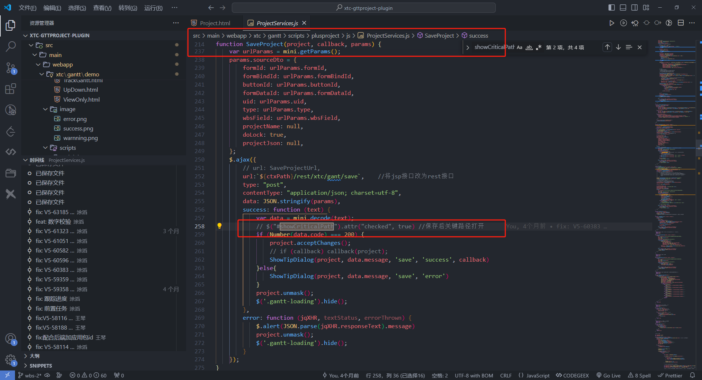
Task: Open the Search view in activity bar
Action: pyautogui.click(x=11, y=46)
